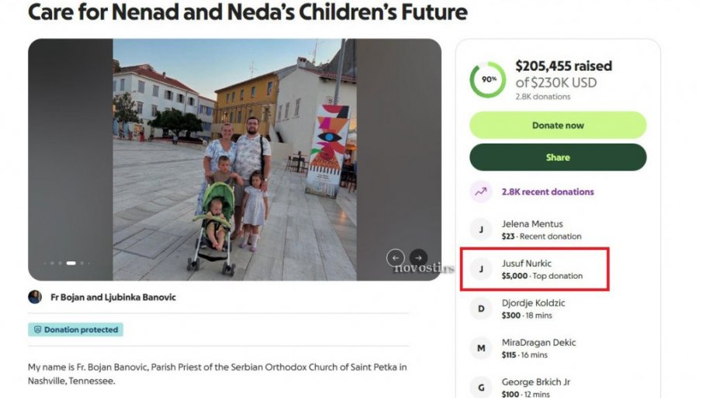Click the previous photo arrow button

(x=396, y=258)
